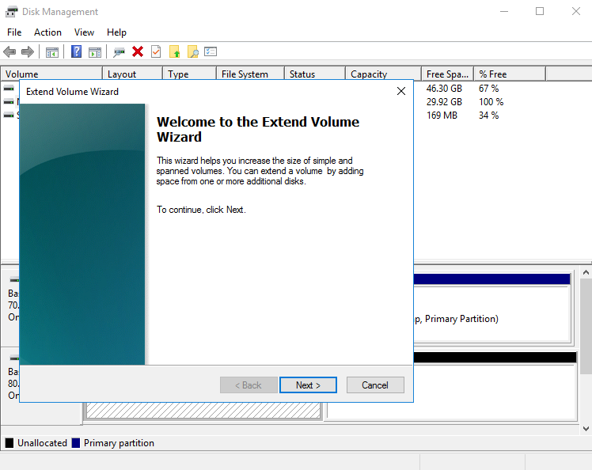Screen dimensions: 592x470
Task: Click the Primary Partition disk block
Action: (492, 309)
